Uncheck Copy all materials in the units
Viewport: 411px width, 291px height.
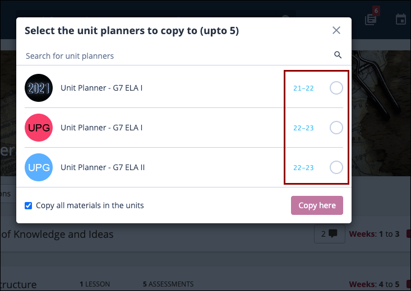coord(28,206)
